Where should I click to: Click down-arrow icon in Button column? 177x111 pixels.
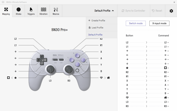click(127, 64)
